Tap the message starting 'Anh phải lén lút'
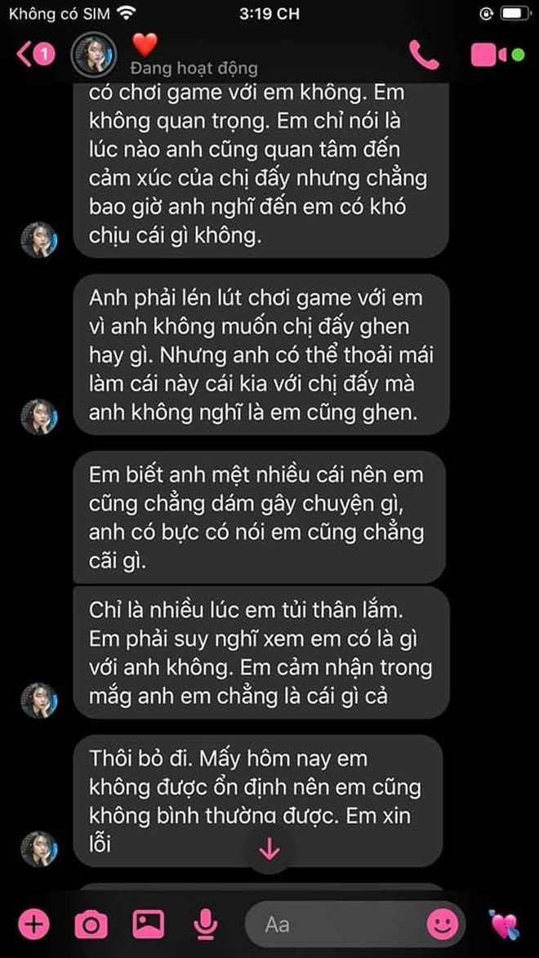Screen dimensions: 539x958 261,354
